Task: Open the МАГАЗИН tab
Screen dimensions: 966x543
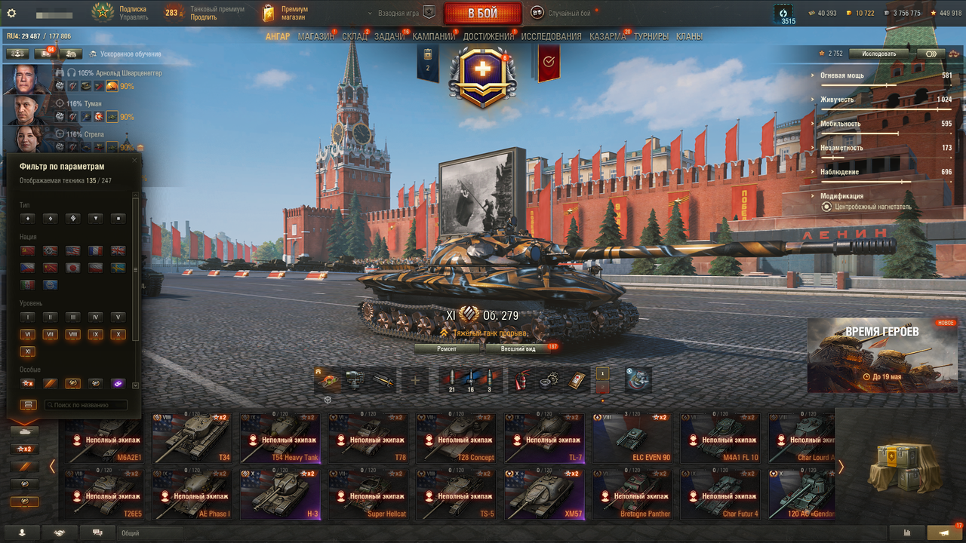Action: (316, 36)
